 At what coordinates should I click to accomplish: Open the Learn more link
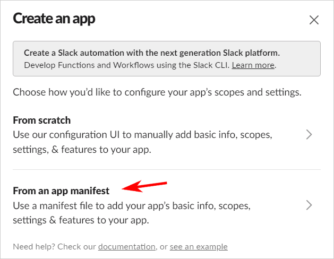(x=253, y=65)
